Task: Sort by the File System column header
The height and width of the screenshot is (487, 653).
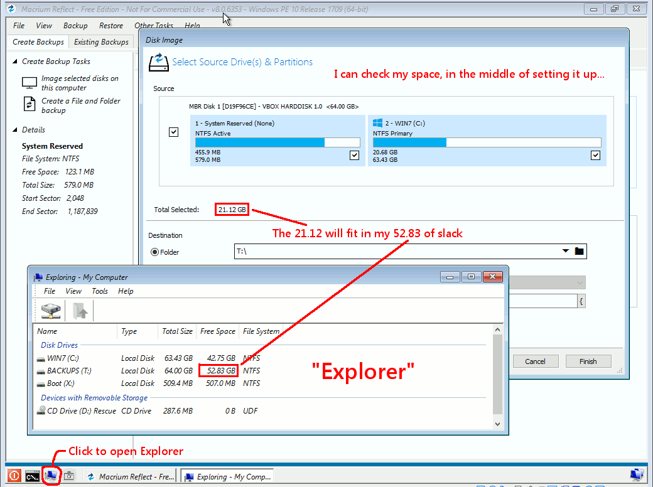Action: (x=261, y=331)
